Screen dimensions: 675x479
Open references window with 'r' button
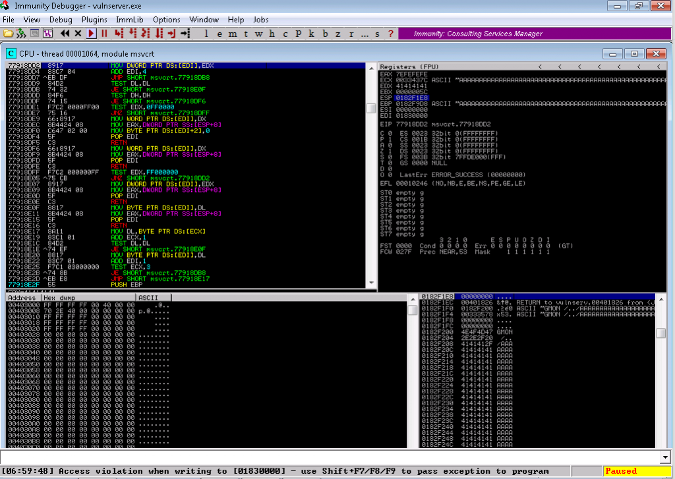point(351,34)
